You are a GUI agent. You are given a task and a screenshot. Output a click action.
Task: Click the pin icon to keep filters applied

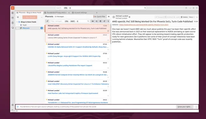(47, 21)
